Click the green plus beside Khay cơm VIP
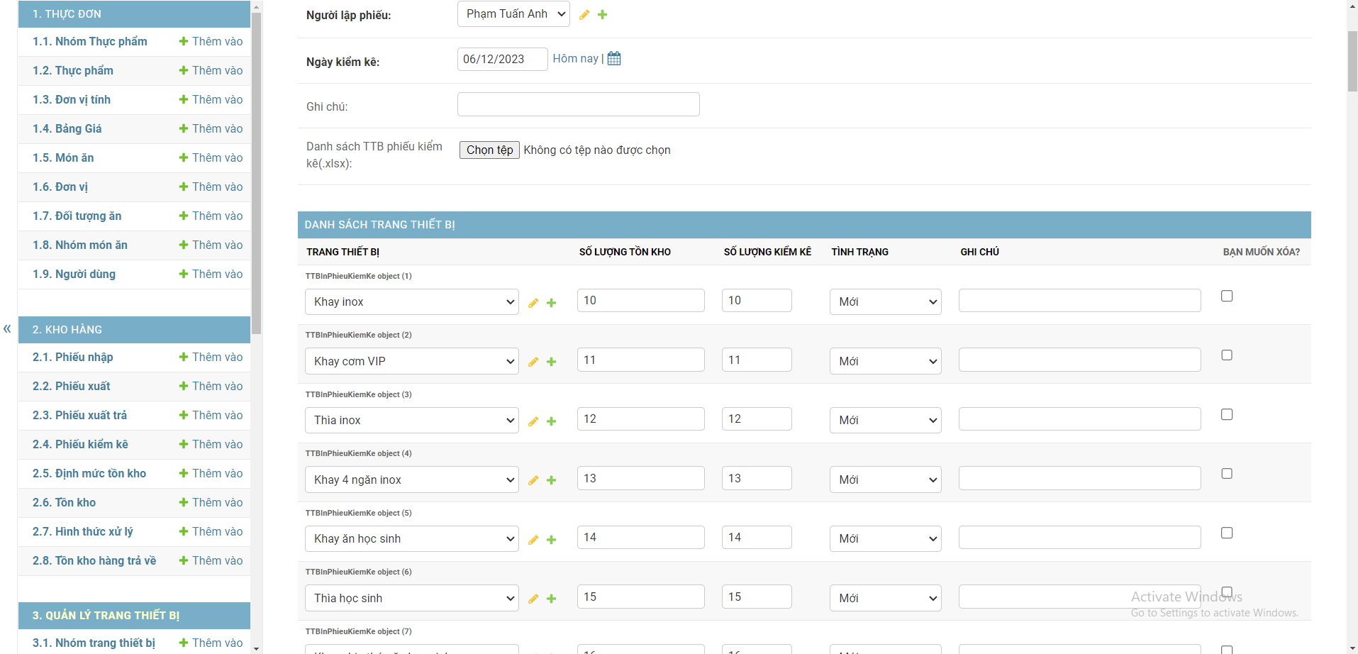This screenshot has height=654, width=1358. (x=552, y=362)
